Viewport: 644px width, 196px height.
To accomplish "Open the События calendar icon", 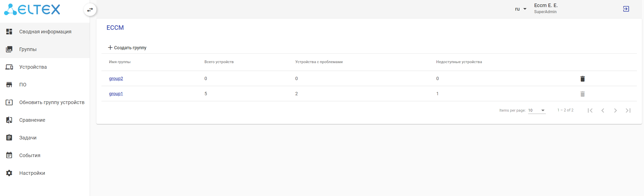I will pos(9,155).
